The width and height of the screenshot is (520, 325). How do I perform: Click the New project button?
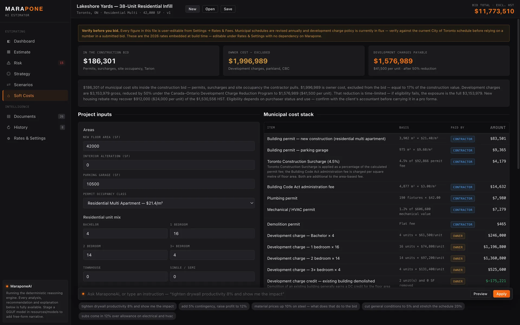(192, 9)
